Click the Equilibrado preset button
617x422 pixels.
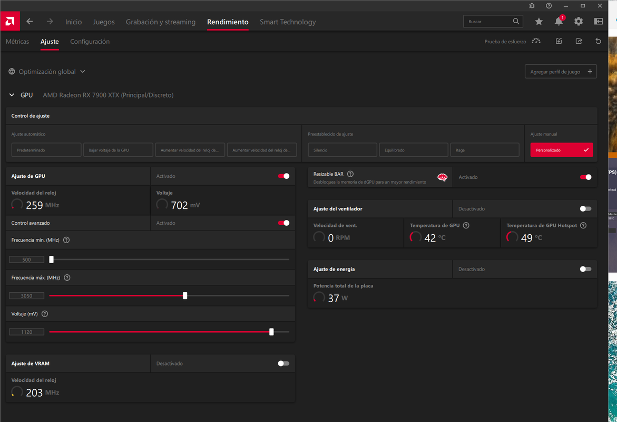tap(414, 150)
